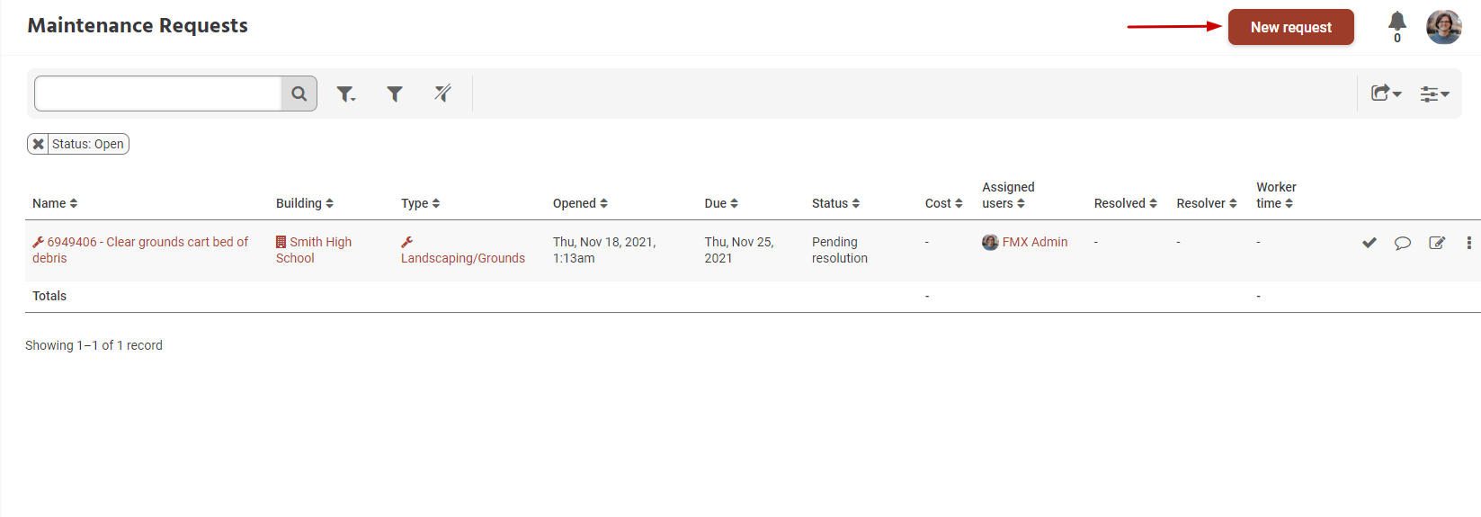Remove the Status: Open filter tag
The width and height of the screenshot is (1481, 517).
pyautogui.click(x=38, y=144)
